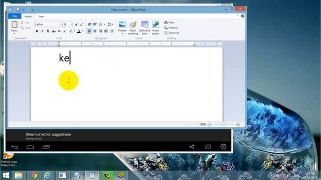Expand the Picture dropdown arrow

pos(122,33)
